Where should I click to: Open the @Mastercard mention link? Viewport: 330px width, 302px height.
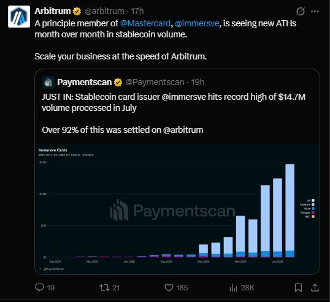point(145,23)
